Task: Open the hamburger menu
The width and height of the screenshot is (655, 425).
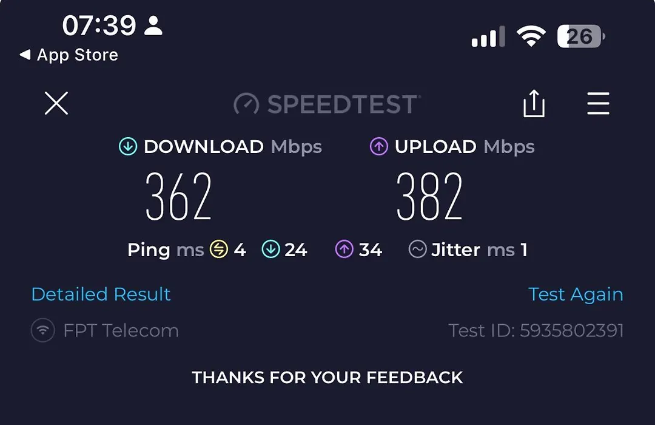Action: pos(598,103)
